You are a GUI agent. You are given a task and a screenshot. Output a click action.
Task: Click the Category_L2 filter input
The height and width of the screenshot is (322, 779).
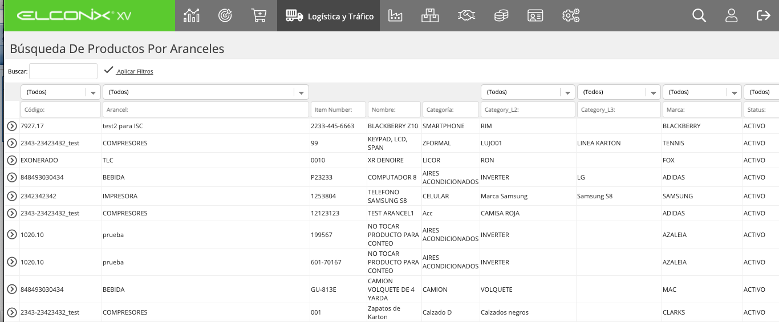(528, 109)
